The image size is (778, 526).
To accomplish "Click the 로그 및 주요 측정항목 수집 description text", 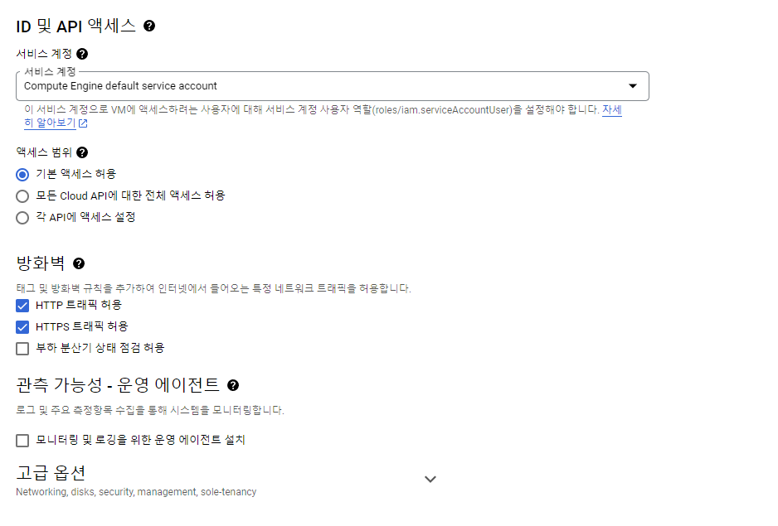I will 150,411.
